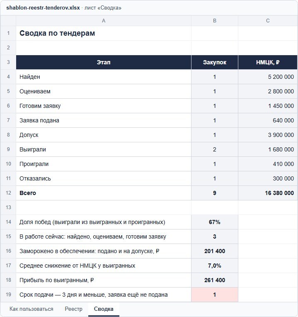Click the «Закупок» header cell

click(x=215, y=62)
